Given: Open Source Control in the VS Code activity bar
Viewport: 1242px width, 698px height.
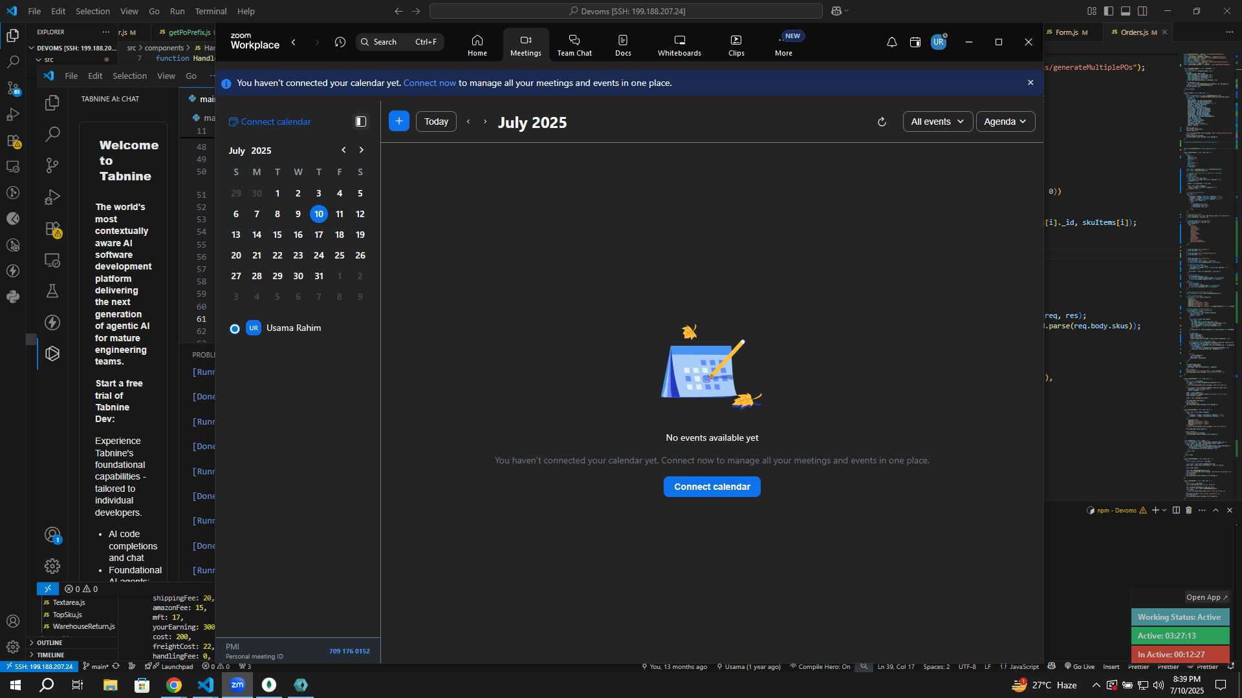Looking at the screenshot, I should (x=13, y=88).
